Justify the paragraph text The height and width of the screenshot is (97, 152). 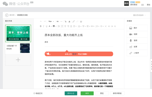[71, 26]
